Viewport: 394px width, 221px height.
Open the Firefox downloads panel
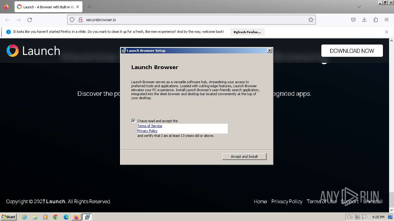[x=364, y=20]
